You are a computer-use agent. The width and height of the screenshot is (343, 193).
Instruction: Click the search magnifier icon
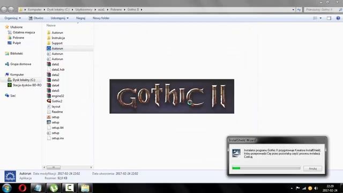coord(340,10)
